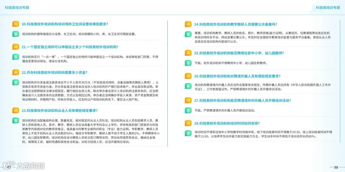This screenshot has width=345, height=172.
Task: Click the orange 问 icon beside question 21
Action: coord(15,47)
